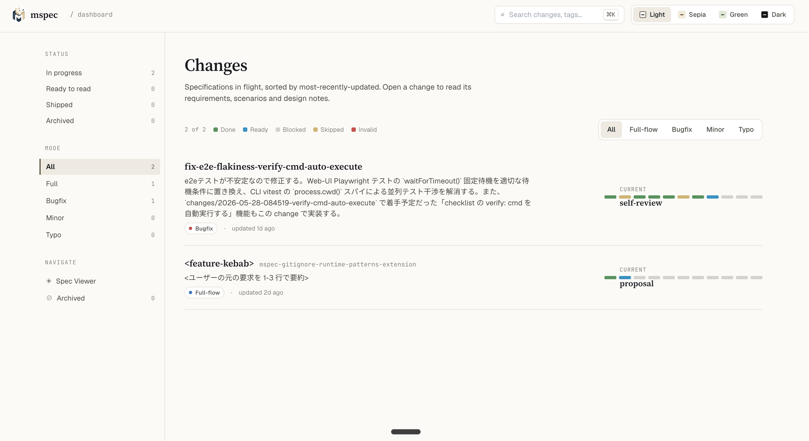
Task: Click the proposal stage label
Action: (x=637, y=284)
